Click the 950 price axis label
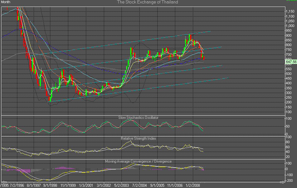297x188 pixels. click(x=289, y=30)
